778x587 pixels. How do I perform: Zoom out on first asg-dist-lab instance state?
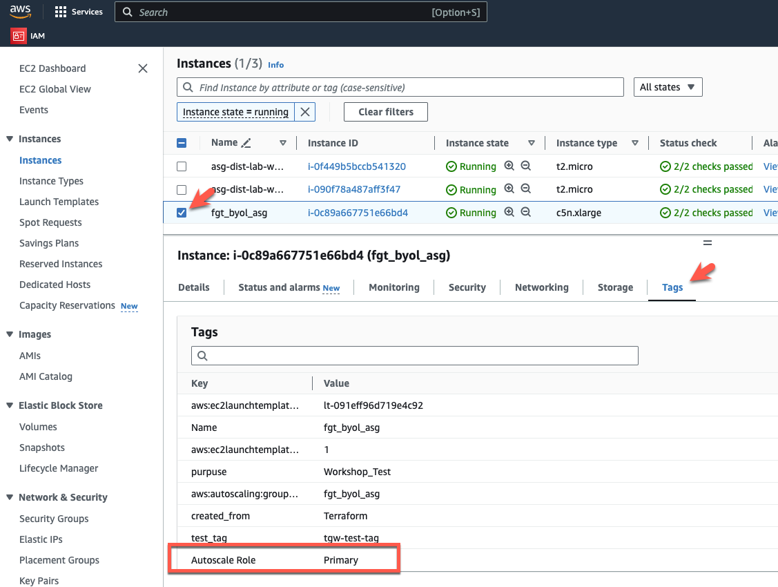pyautogui.click(x=526, y=166)
